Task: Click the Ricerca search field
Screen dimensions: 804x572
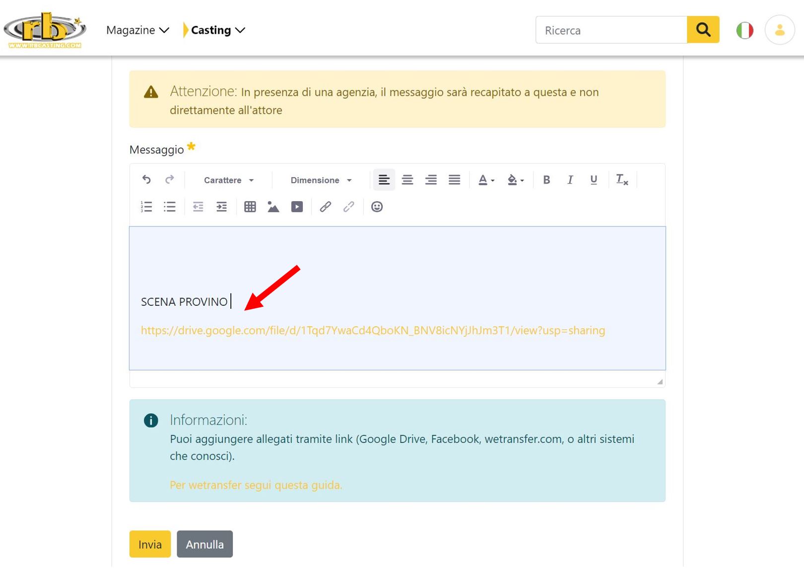Action: 611,30
